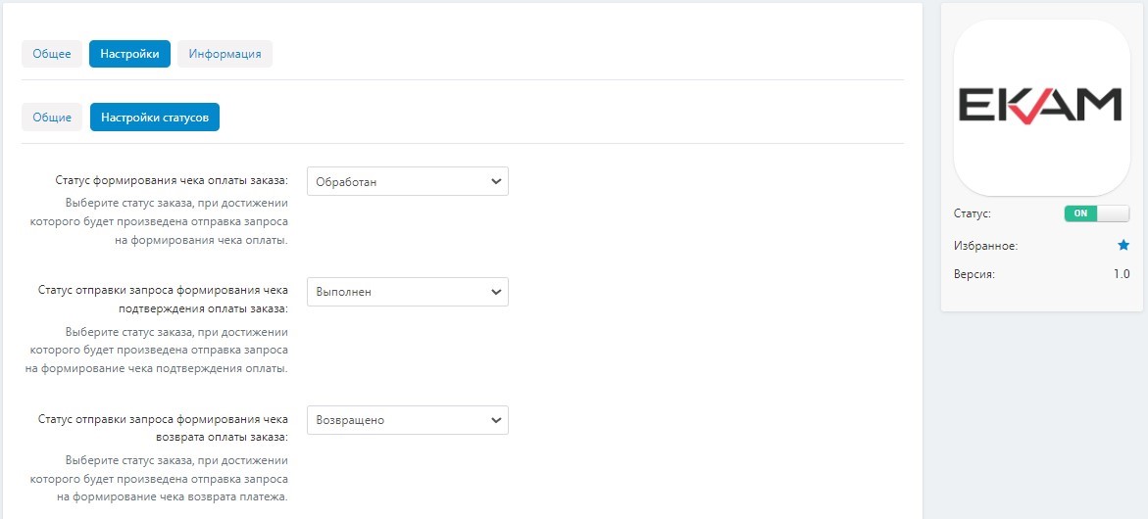Click the label about чека подтверждения оплаты заказа
Image resolution: width=1148 pixels, height=519 pixels.
tap(163, 300)
